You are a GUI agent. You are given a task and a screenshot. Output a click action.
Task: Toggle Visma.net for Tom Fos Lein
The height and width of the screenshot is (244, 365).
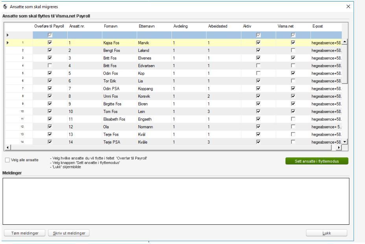pyautogui.click(x=293, y=111)
